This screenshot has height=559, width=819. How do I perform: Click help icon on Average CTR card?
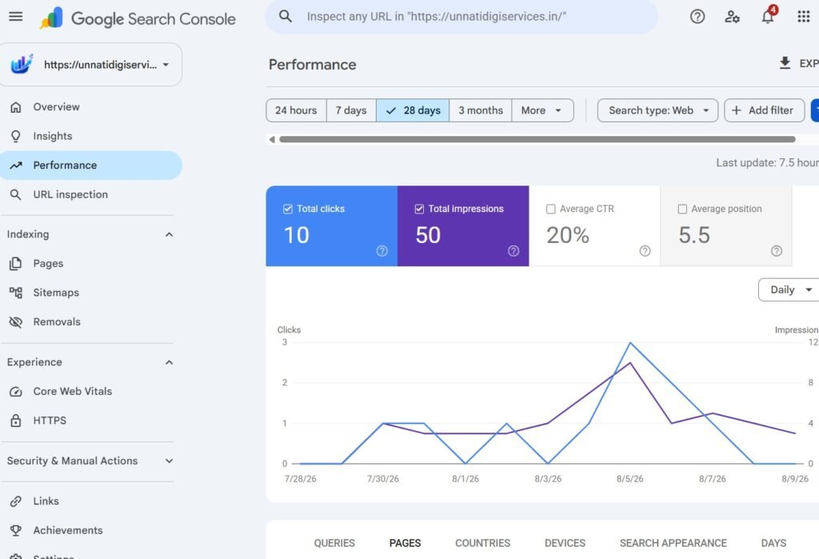point(645,251)
